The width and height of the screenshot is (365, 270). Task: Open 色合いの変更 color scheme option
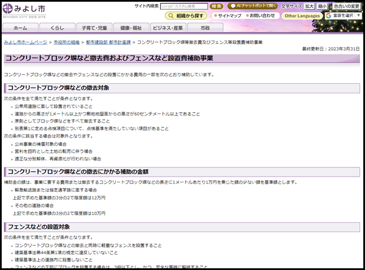[346, 6]
